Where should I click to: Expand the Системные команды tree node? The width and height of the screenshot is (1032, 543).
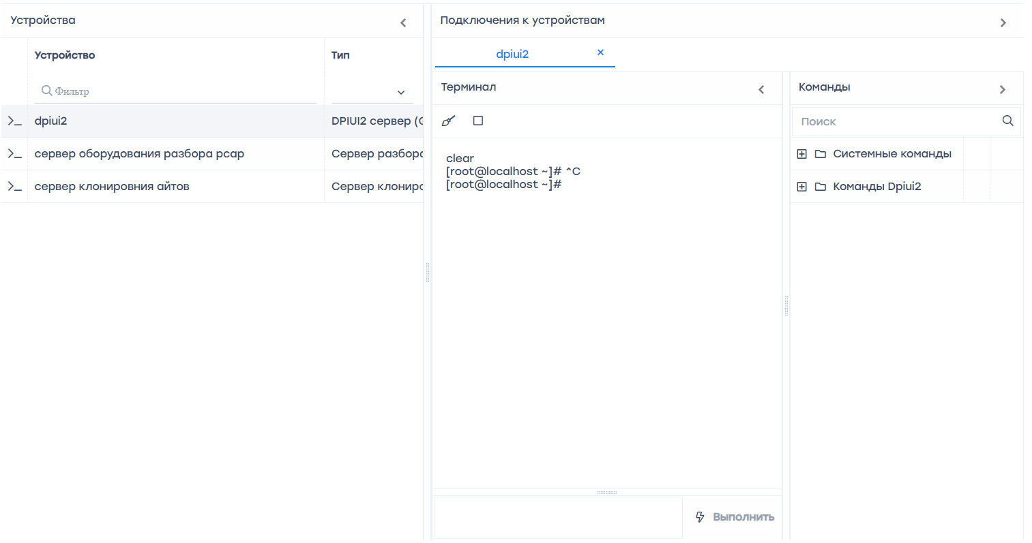coord(801,154)
